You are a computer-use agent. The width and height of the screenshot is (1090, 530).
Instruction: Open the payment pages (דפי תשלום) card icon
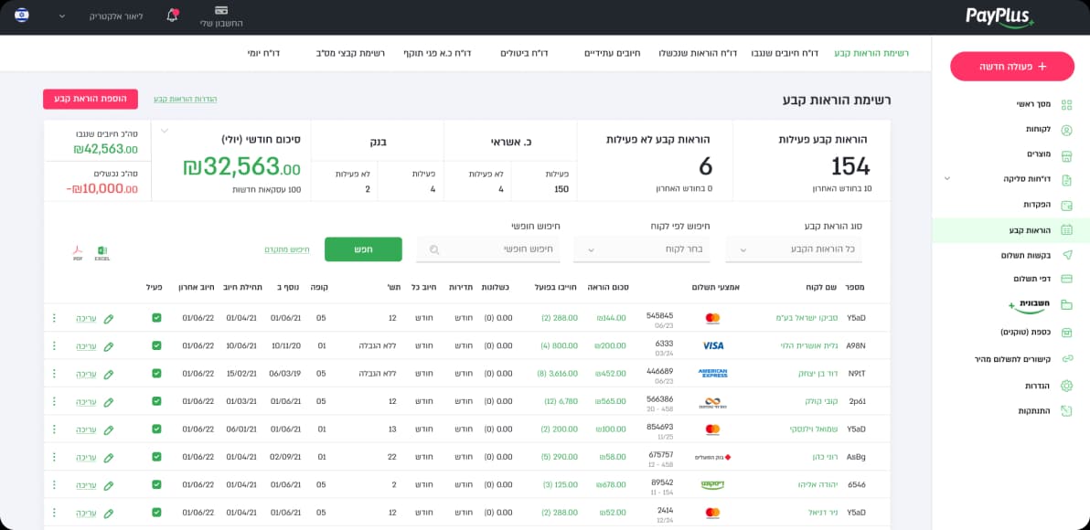[1066, 280]
